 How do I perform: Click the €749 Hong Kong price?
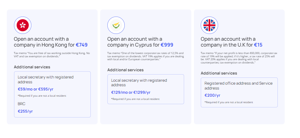pos(82,45)
